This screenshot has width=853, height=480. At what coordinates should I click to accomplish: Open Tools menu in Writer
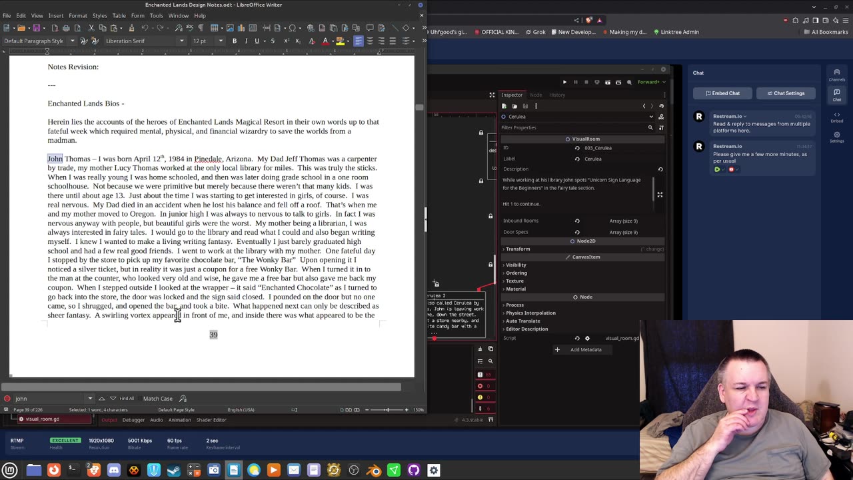click(x=156, y=15)
